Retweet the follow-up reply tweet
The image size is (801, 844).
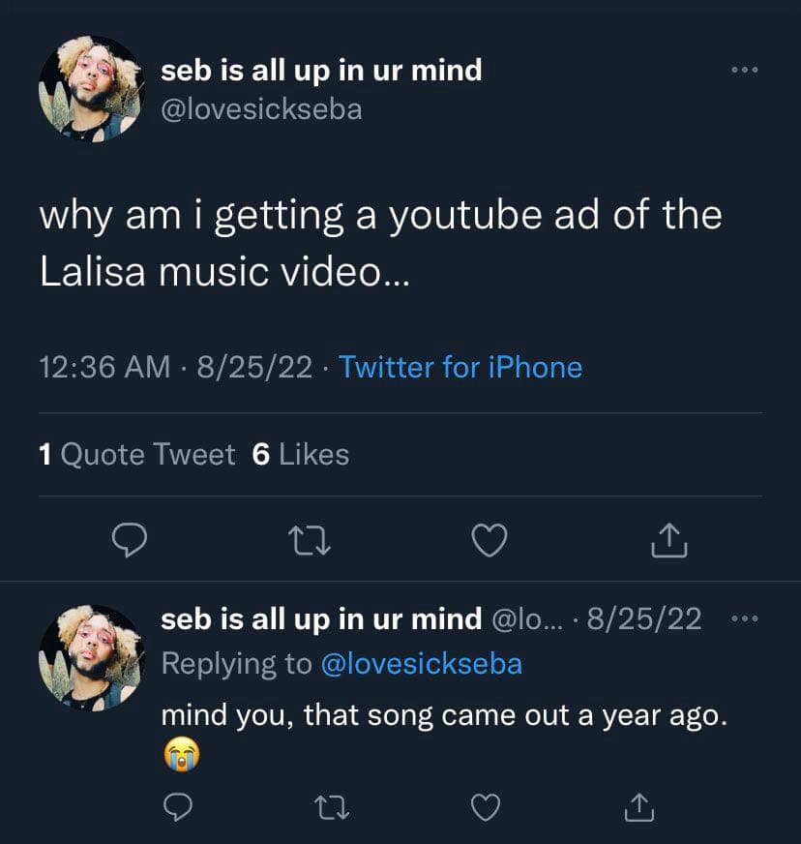click(332, 807)
